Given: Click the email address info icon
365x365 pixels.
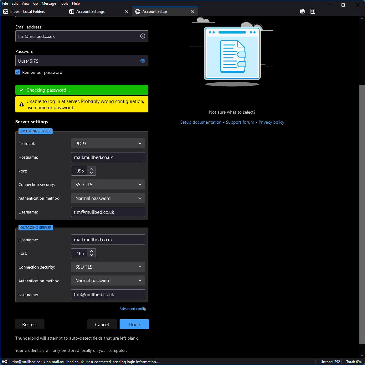Looking at the screenshot, I should 143,36.
